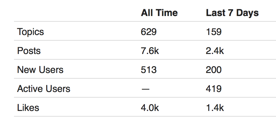
Task: Select the New Users row label
Action: click(40, 70)
